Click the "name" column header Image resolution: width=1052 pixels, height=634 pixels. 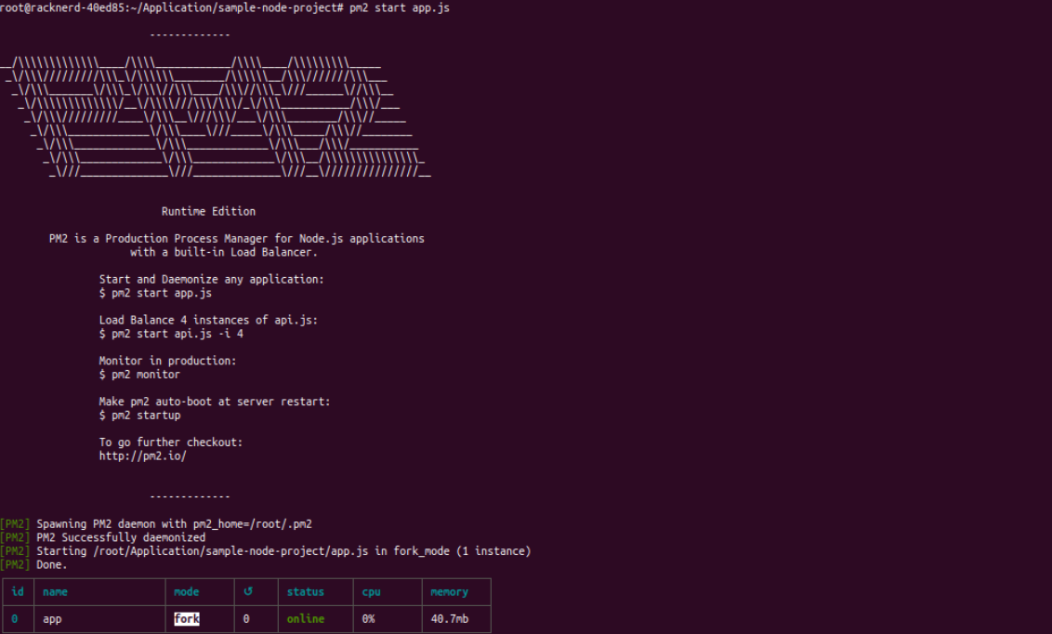tap(55, 591)
